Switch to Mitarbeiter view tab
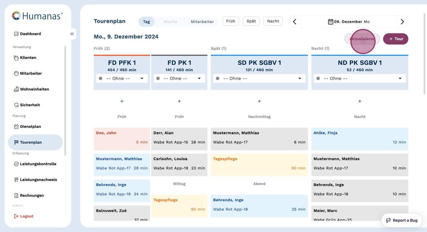The height and width of the screenshot is (232, 427). 202,21
